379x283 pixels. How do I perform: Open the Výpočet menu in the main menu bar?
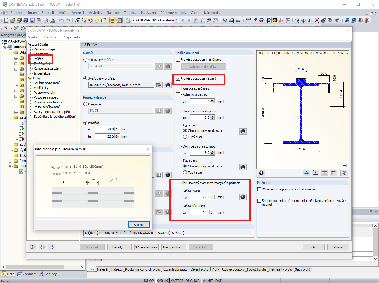[78, 13]
